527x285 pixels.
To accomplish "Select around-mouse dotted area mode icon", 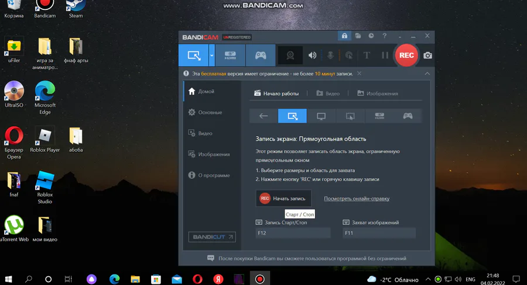I will tap(350, 116).
